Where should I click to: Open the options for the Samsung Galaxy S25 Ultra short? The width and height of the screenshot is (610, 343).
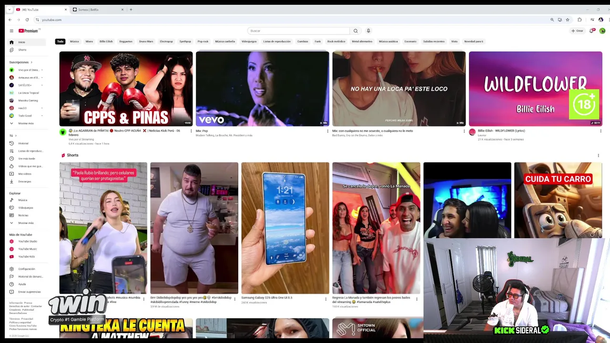tap(325, 299)
